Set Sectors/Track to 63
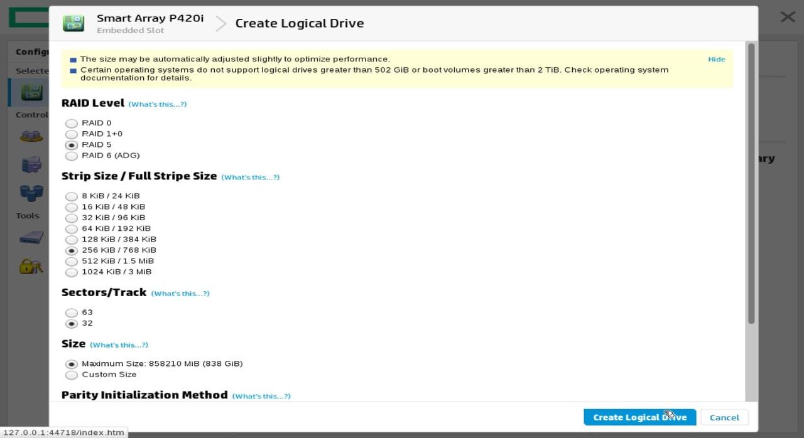The height and width of the screenshot is (438, 804). [x=72, y=312]
